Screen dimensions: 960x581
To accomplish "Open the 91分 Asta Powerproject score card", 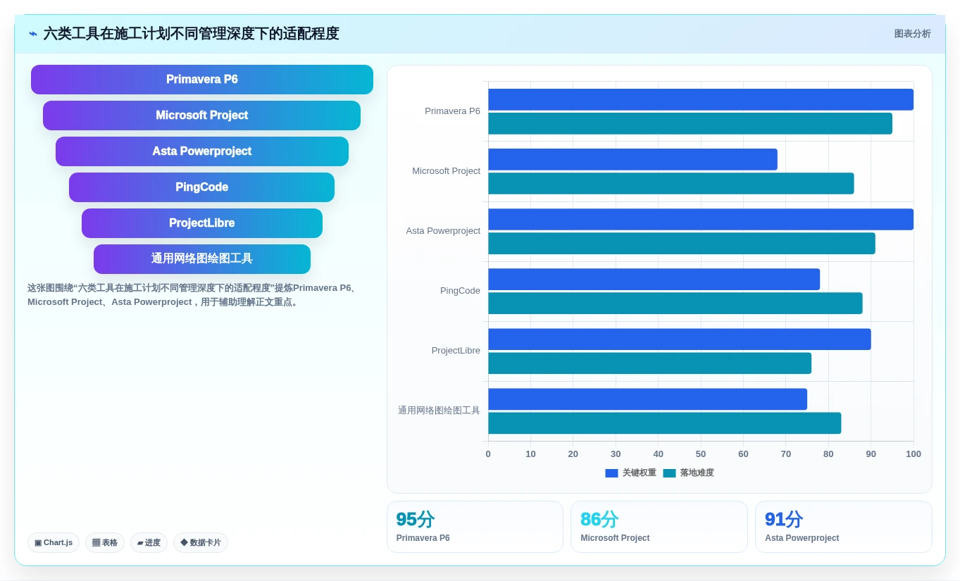I will pos(844,527).
